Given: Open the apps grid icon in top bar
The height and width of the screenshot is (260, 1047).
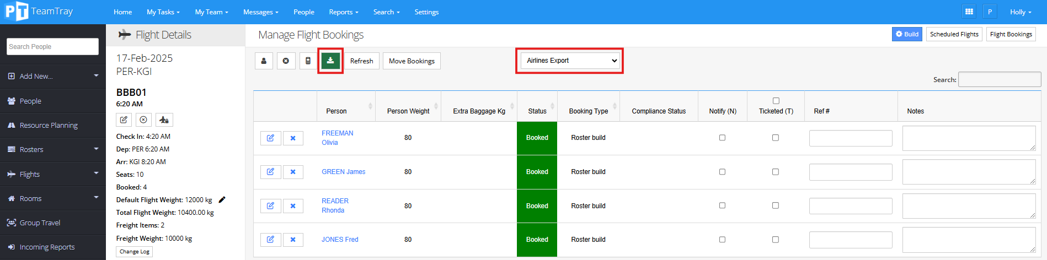Looking at the screenshot, I should [x=969, y=12].
